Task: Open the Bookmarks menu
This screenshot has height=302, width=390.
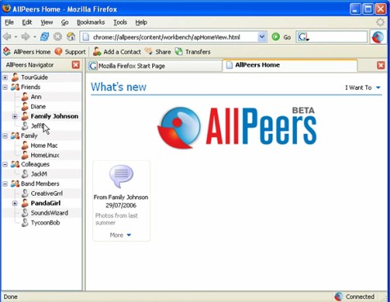Action: point(91,22)
